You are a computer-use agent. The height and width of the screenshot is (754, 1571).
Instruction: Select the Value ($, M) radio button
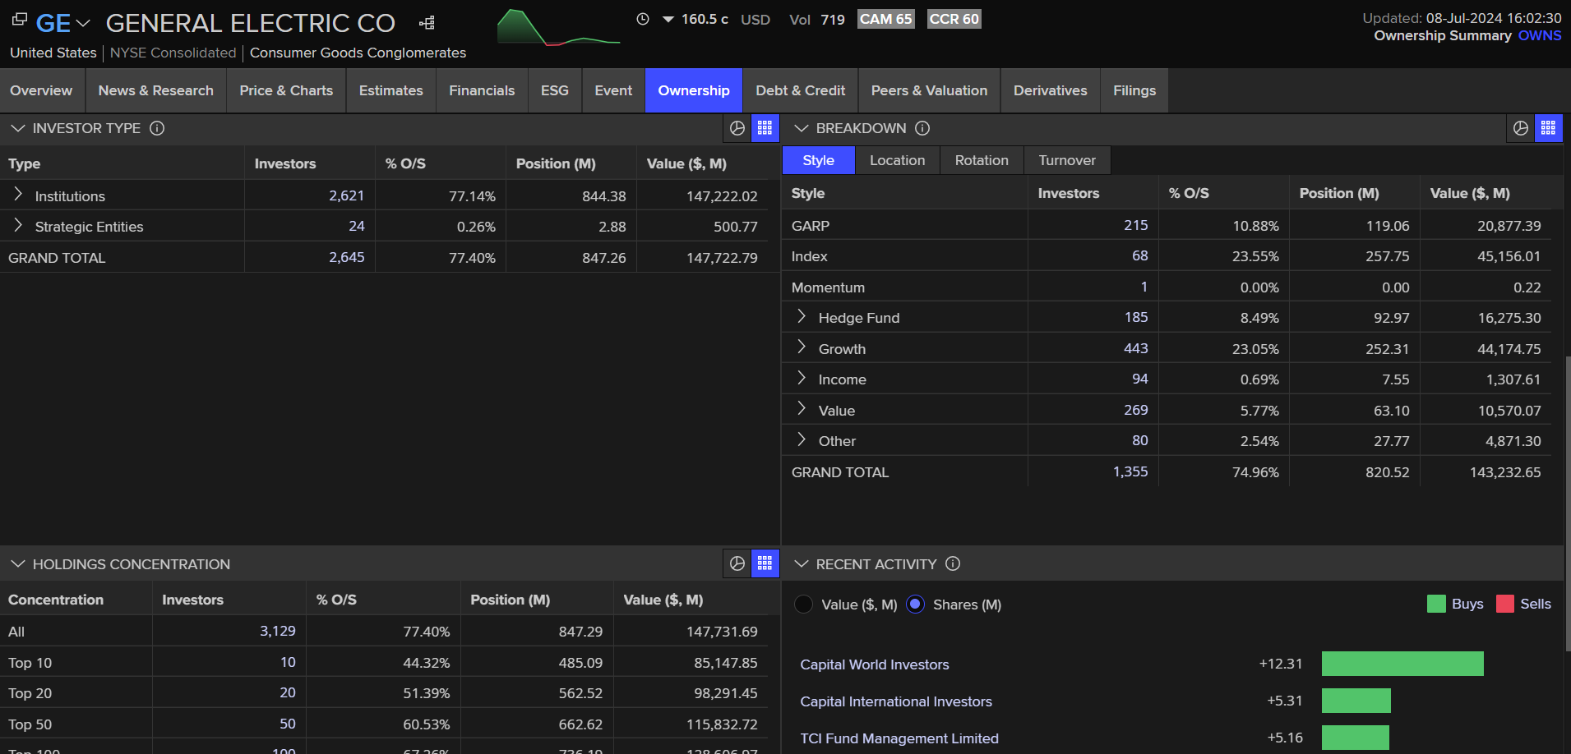(x=804, y=605)
